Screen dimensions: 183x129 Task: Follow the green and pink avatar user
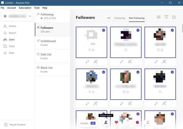tap(130, 103)
